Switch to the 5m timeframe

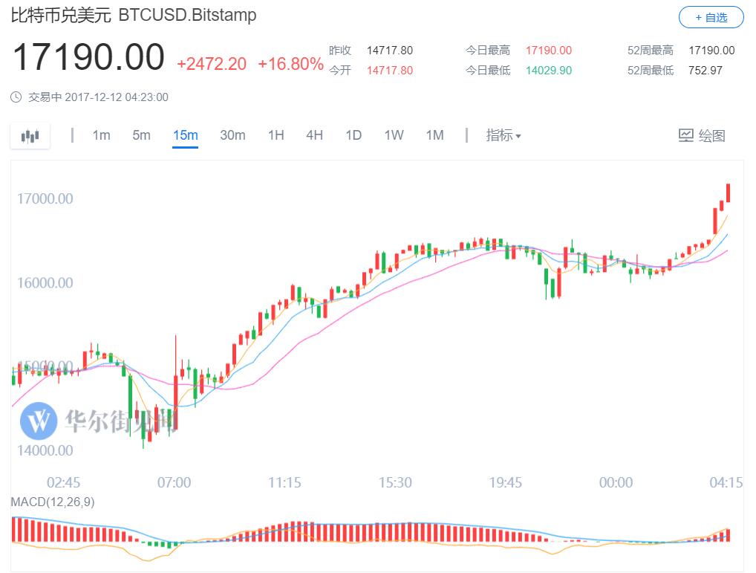pyautogui.click(x=141, y=135)
